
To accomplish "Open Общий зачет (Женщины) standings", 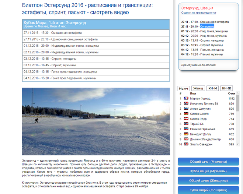I will pos(208,181).
